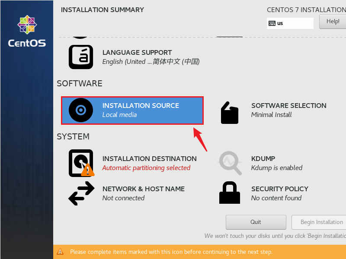This screenshot has height=259, width=346.
Task: Open SECURITY POLICY title
Action: click(279, 189)
